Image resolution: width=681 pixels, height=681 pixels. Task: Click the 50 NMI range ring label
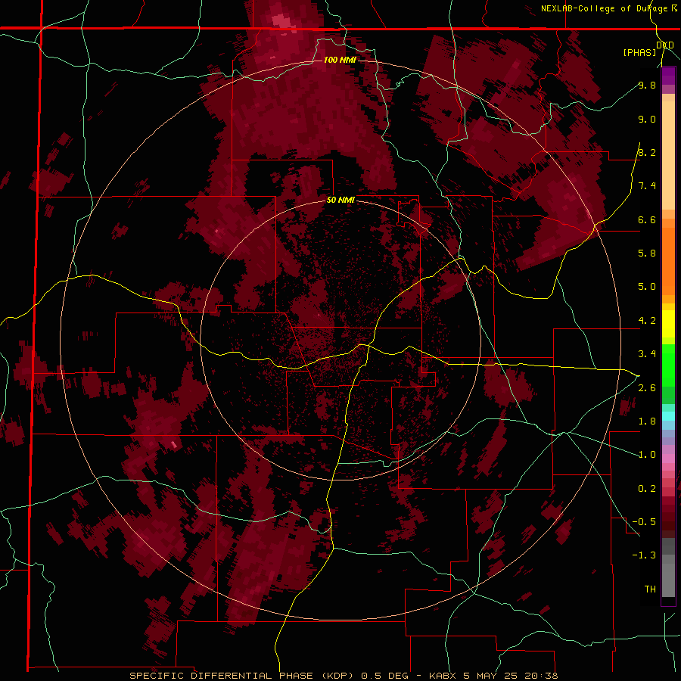coord(340,200)
